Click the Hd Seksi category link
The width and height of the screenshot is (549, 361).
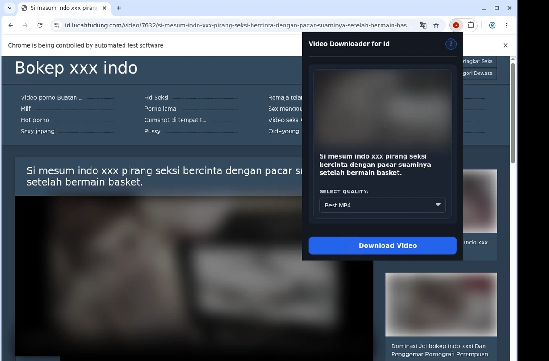point(156,97)
